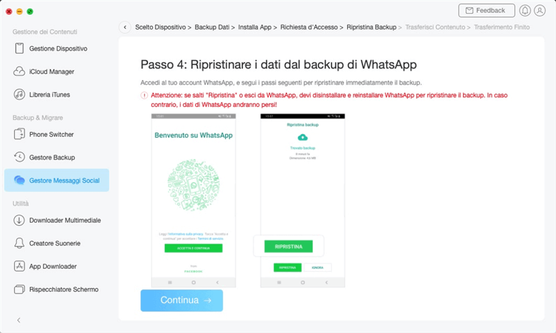Viewport: 556px width, 333px height.
Task: Select the Libreria iTunes music icon
Action: coord(19,95)
